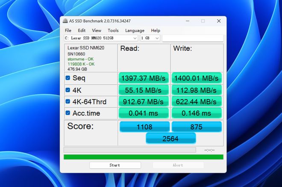Click the read access time 0.041 ms
The width and height of the screenshot is (282, 187).
pyautogui.click(x=143, y=113)
